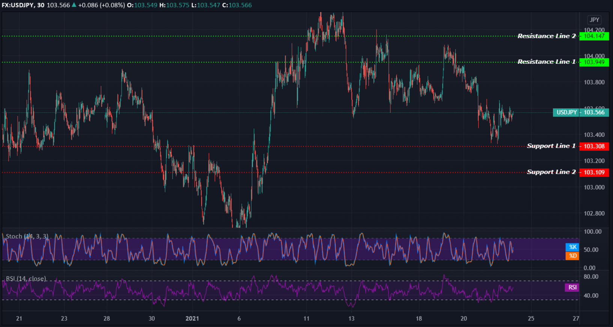This screenshot has width=613, height=327.
Task: Click the 103.949 green price tag
Action: pyautogui.click(x=594, y=62)
